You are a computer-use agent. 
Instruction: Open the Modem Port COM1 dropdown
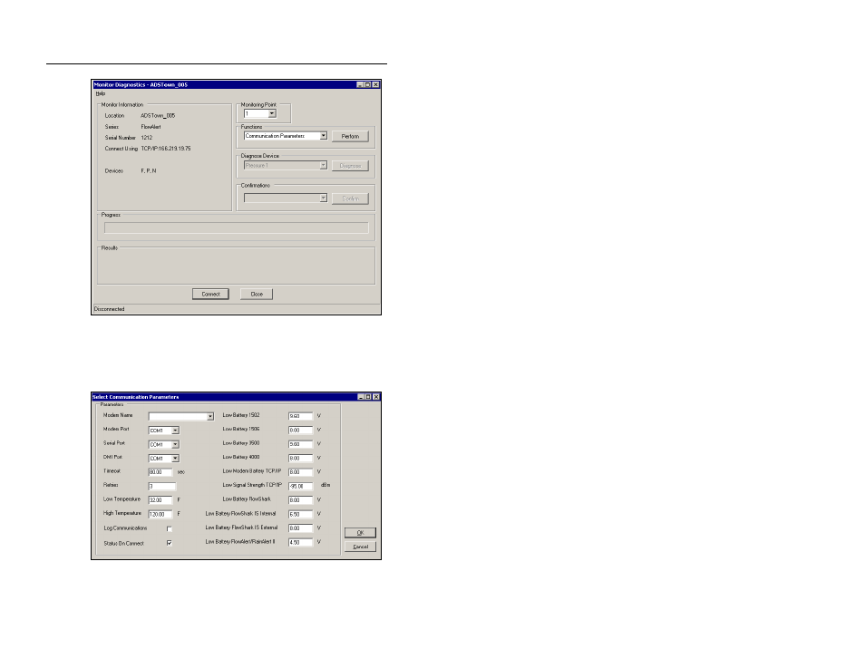tap(175, 431)
